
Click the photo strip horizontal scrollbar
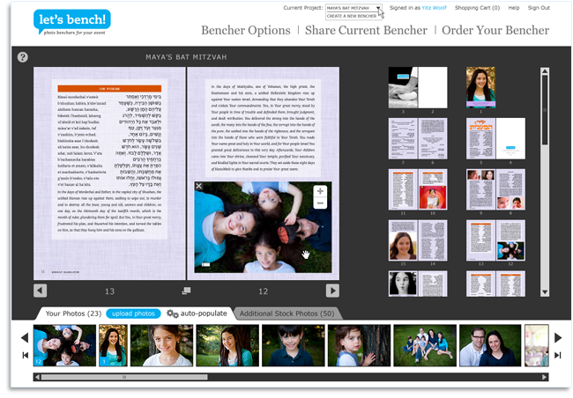pos(124,377)
